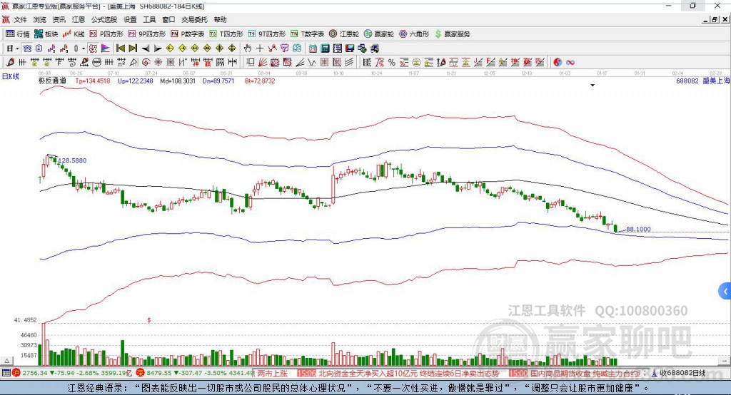Jump to last bar with green skip-forward icon
This screenshot has height=395, width=731.
point(133,48)
